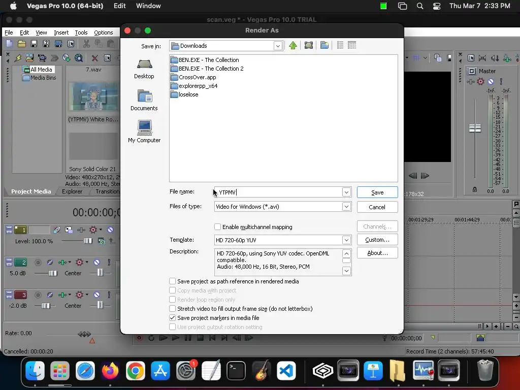520x390 pixels.
Task: Launch Firefox from the dock
Action: point(110,370)
